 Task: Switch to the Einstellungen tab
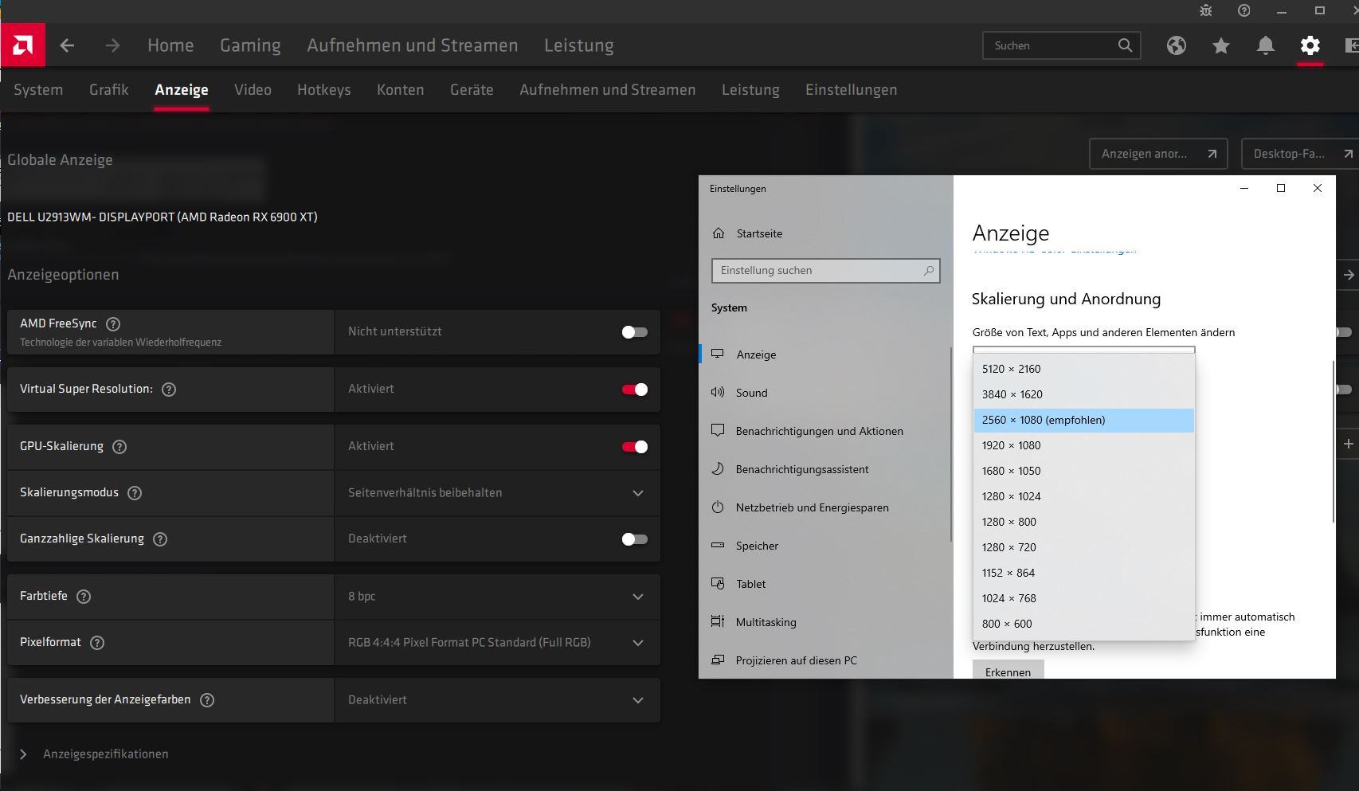(x=851, y=90)
